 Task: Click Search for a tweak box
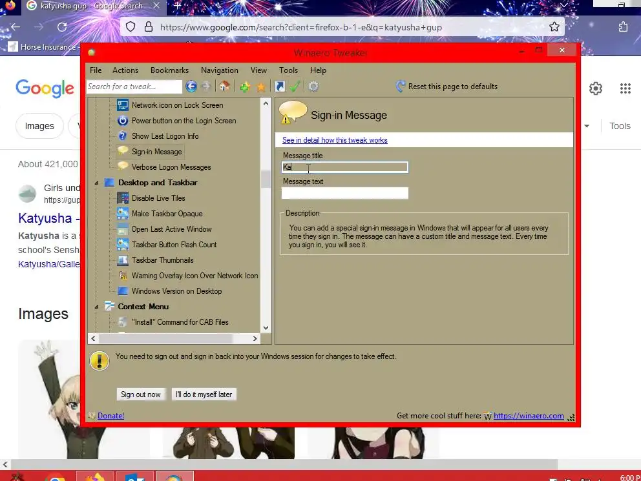[134, 87]
